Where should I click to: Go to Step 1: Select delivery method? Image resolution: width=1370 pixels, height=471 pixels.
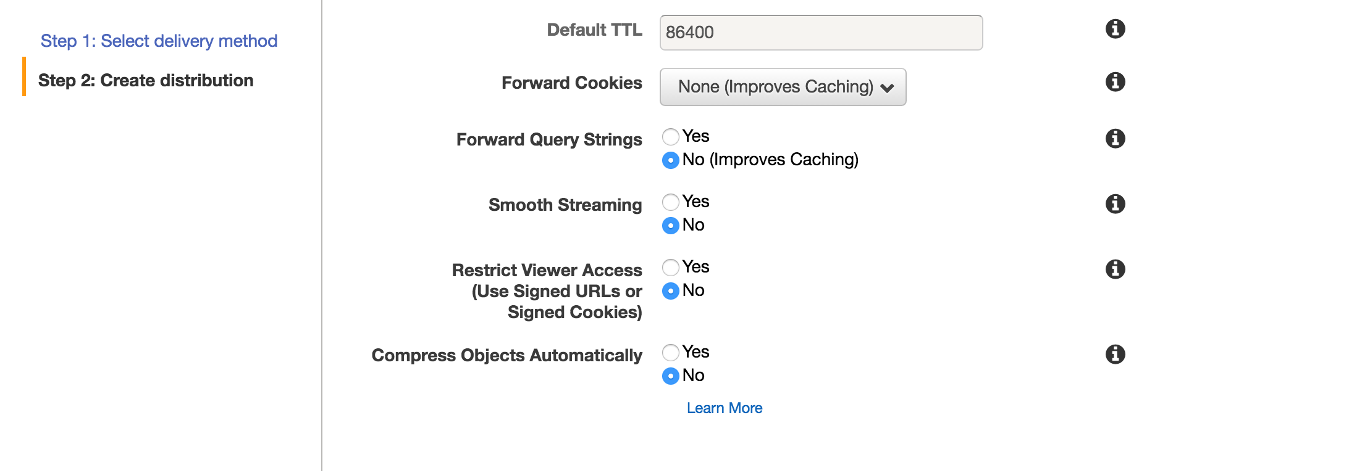click(x=159, y=41)
